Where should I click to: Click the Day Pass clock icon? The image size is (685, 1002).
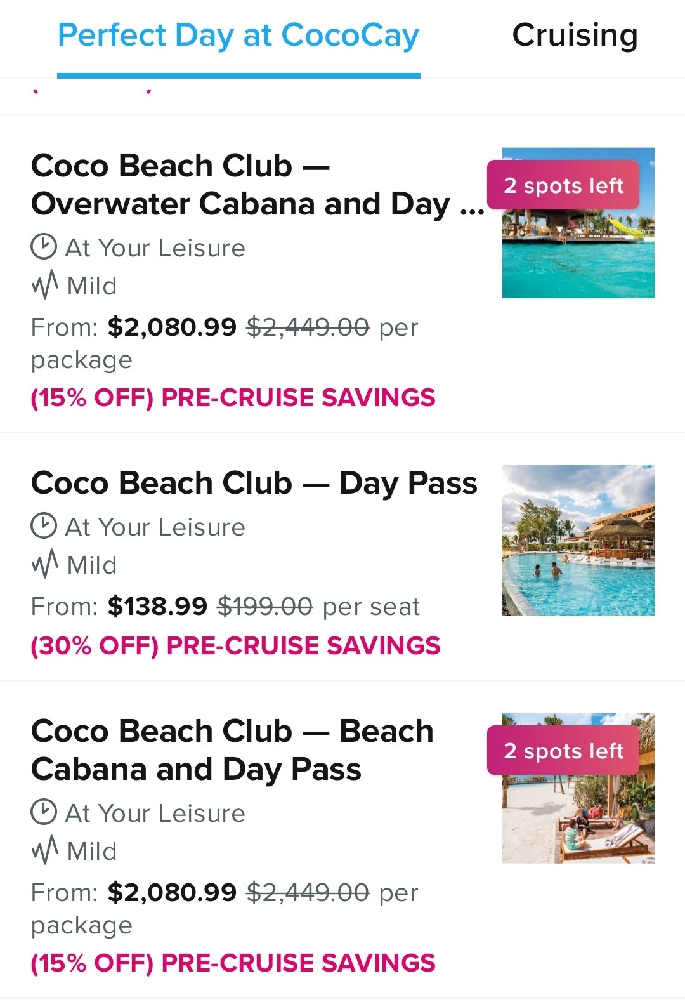point(44,526)
